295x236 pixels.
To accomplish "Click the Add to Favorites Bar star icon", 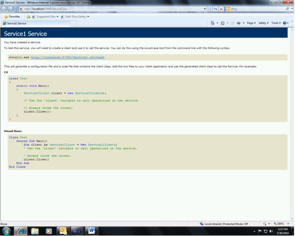I will pos(28,17).
